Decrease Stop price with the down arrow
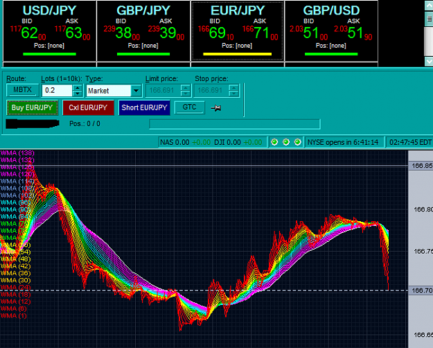Image resolution: width=433 pixels, height=348 pixels. (233, 94)
